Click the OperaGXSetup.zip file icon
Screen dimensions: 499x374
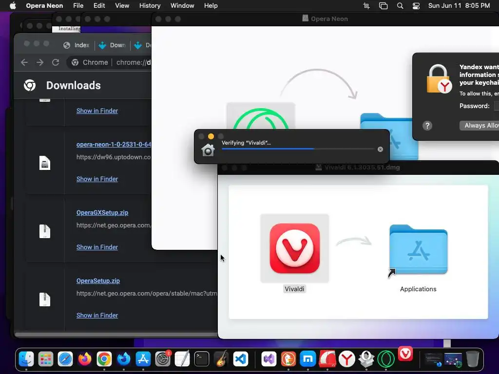click(x=45, y=231)
